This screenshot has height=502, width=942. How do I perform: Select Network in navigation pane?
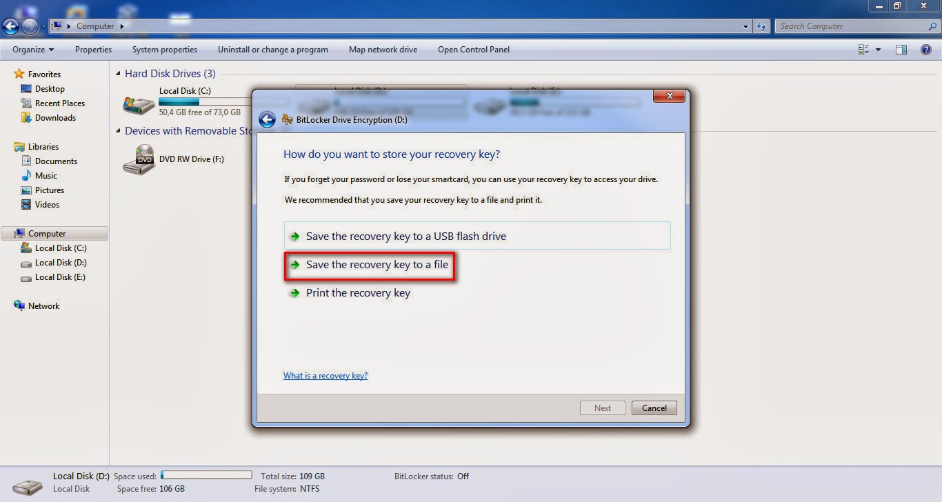click(x=43, y=306)
